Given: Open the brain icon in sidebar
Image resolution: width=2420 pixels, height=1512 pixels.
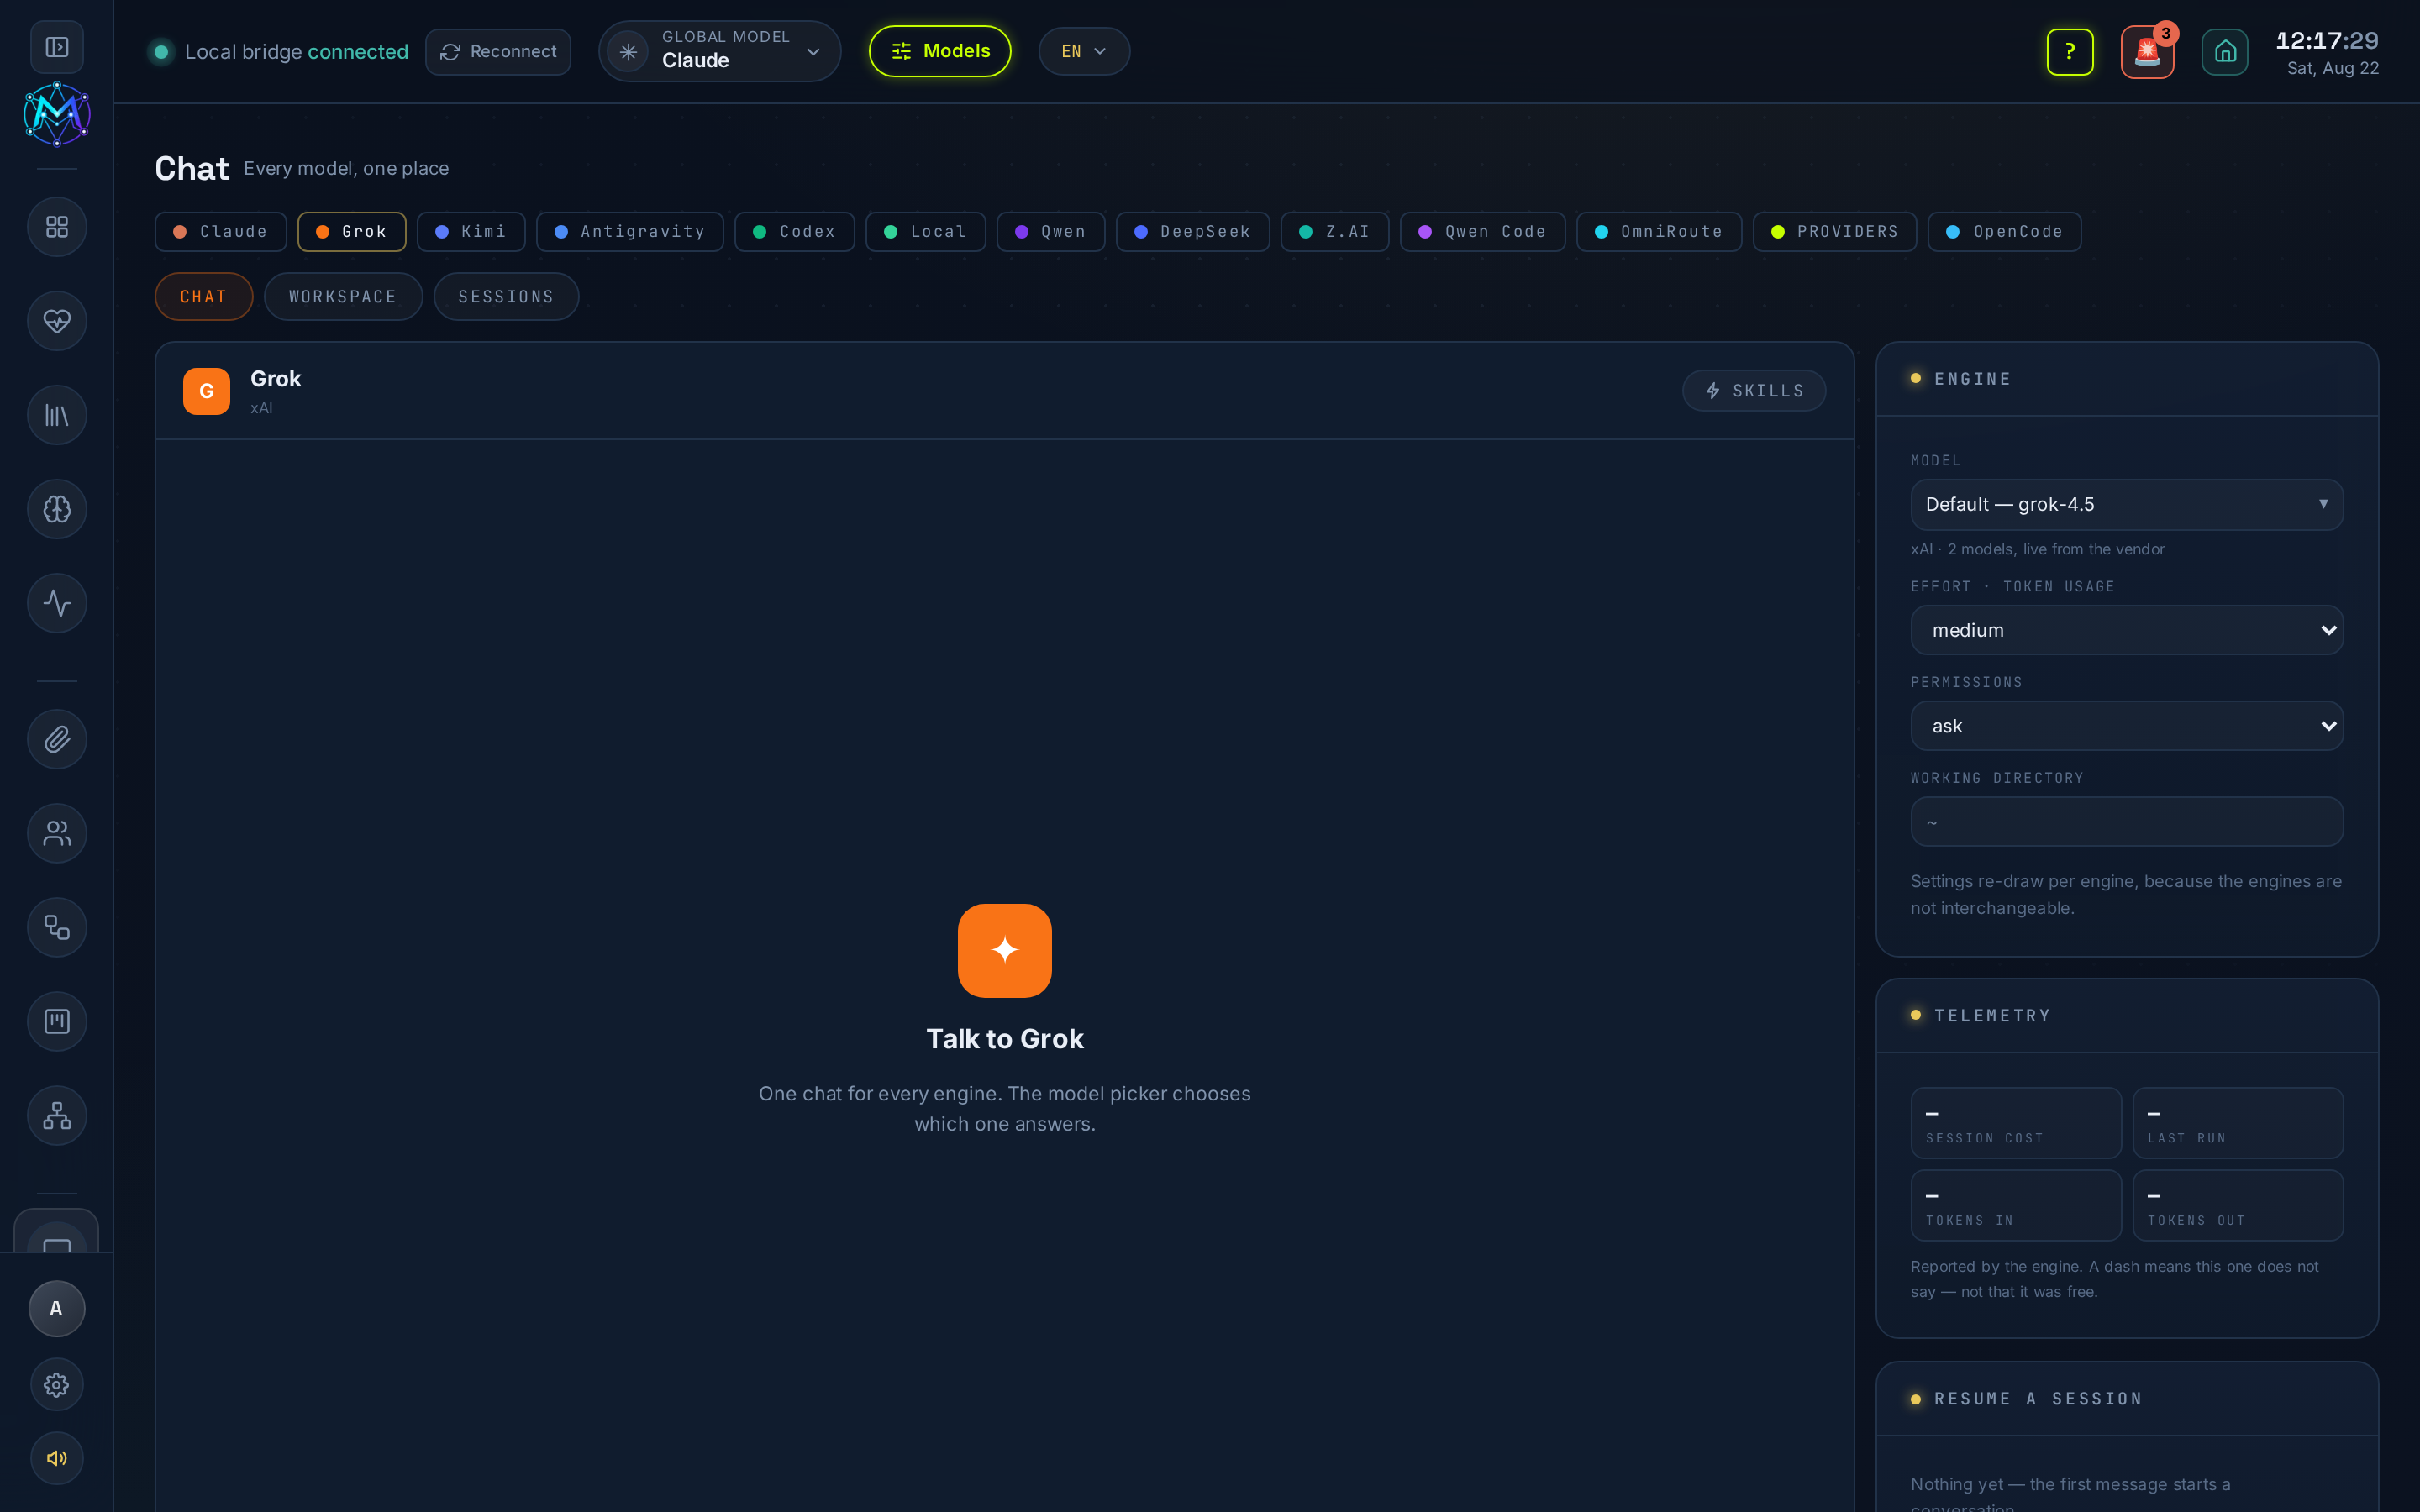Looking at the screenshot, I should (57, 509).
